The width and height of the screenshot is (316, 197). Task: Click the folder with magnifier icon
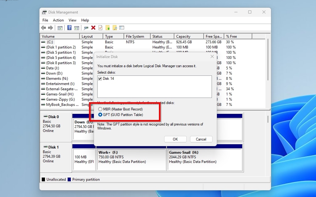pyautogui.click(x=115, y=28)
